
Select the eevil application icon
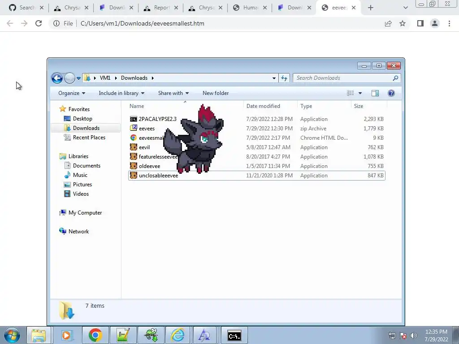coord(134,147)
